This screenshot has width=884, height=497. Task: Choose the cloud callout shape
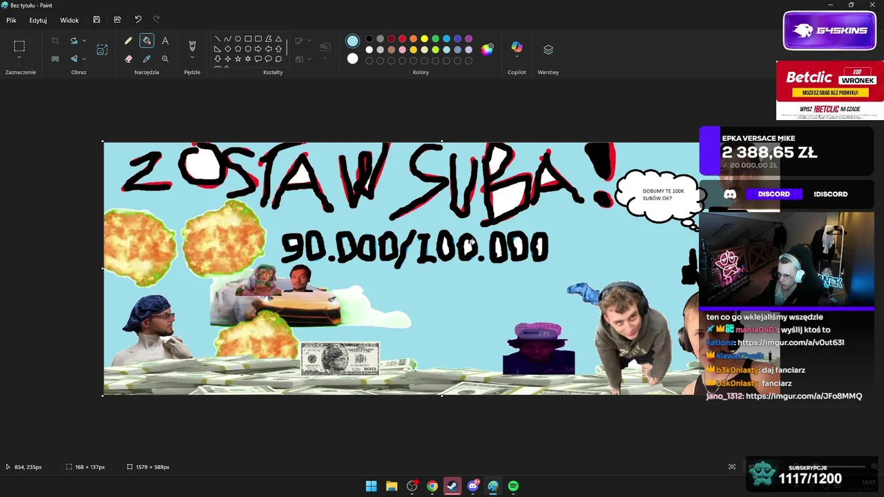278,59
